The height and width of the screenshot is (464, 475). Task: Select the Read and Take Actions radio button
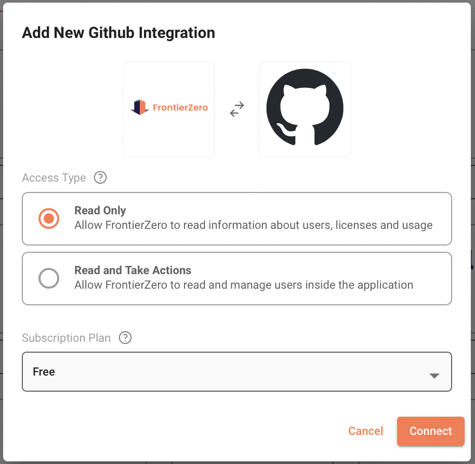[49, 278]
